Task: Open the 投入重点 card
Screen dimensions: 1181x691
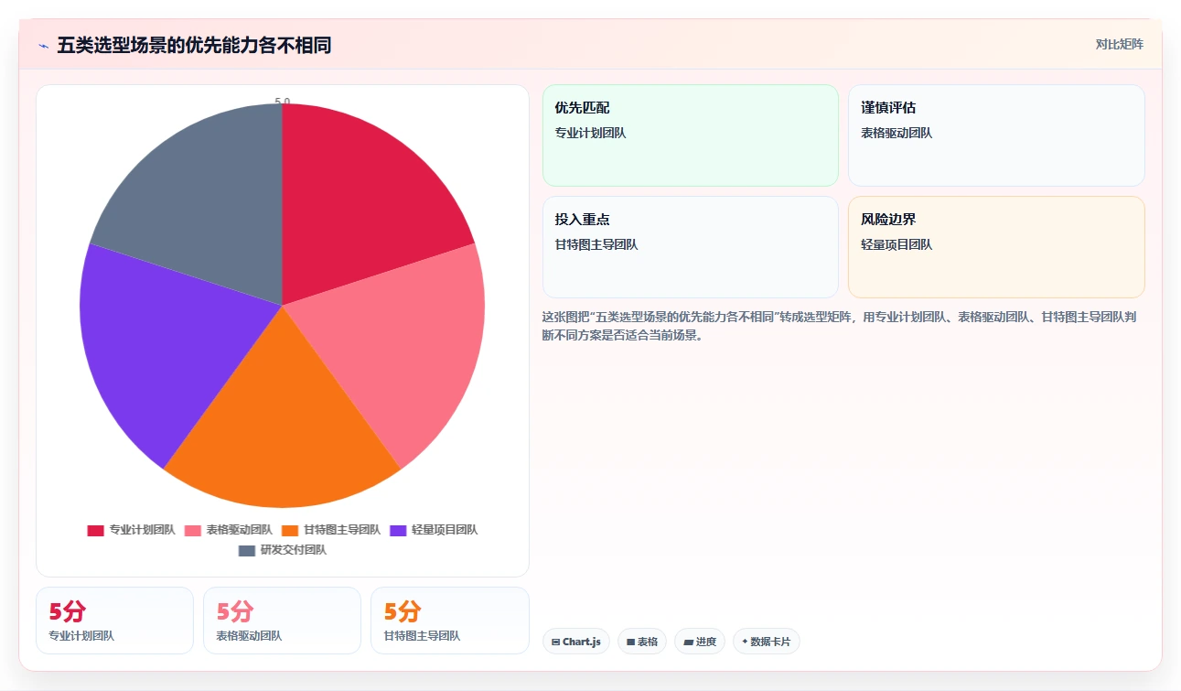Action: (691, 247)
